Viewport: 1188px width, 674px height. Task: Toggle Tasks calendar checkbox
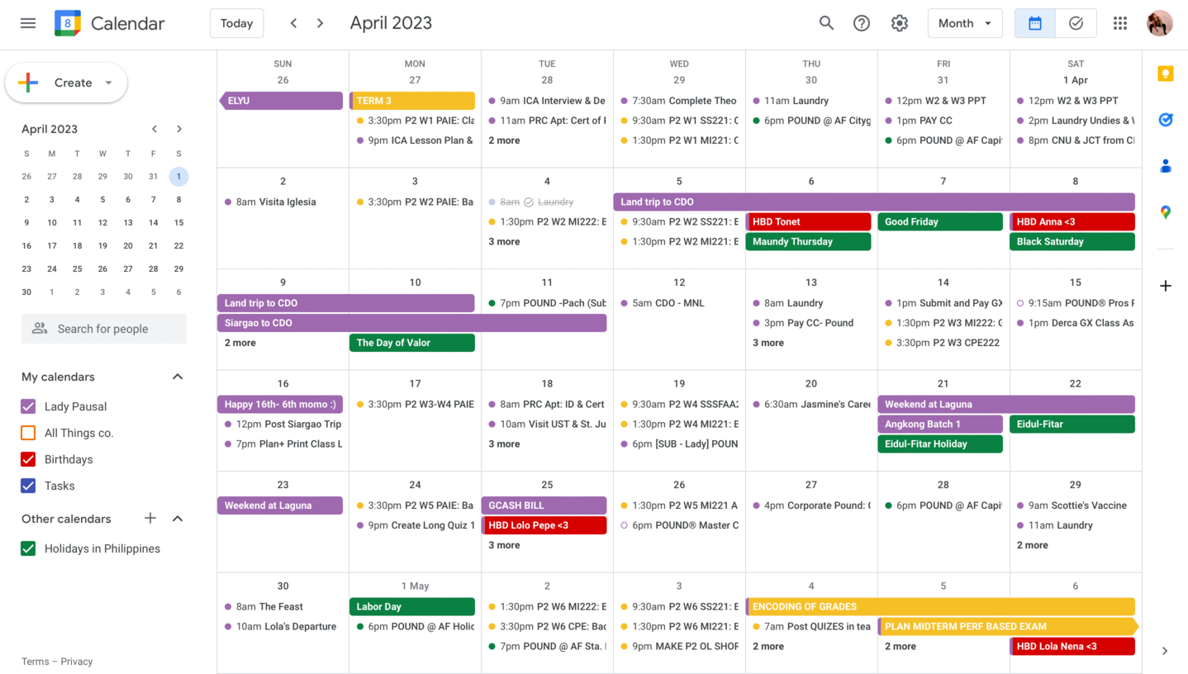click(28, 486)
